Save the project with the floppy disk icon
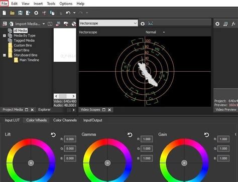Viewport: 238px width, 182px height. point(20,13)
